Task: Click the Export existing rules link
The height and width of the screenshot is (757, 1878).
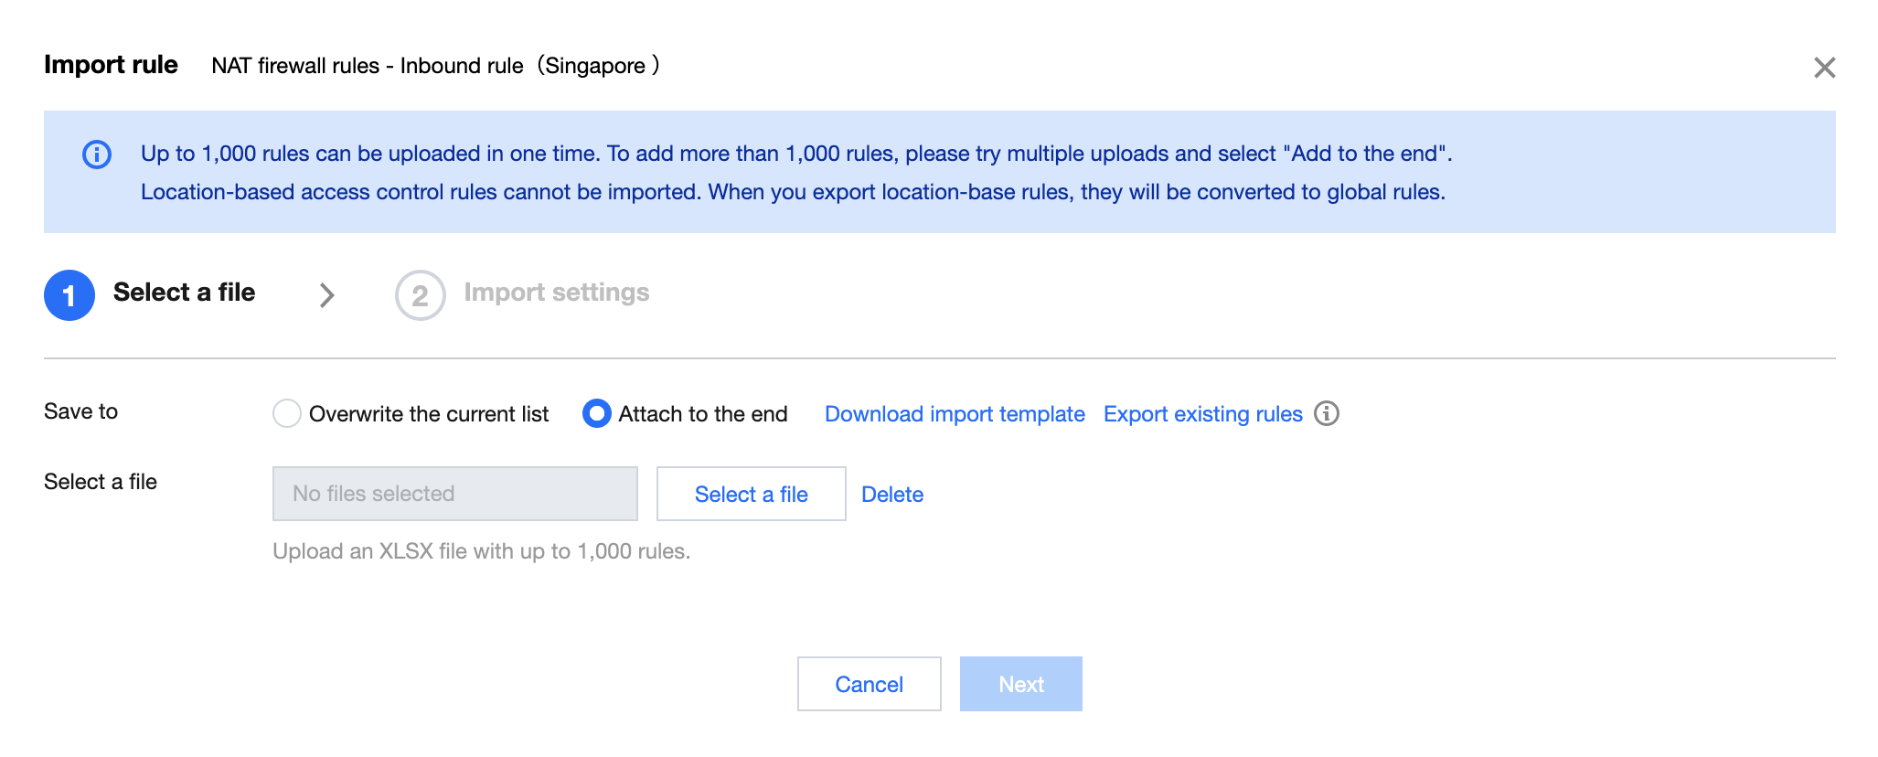Action: coord(1202,414)
